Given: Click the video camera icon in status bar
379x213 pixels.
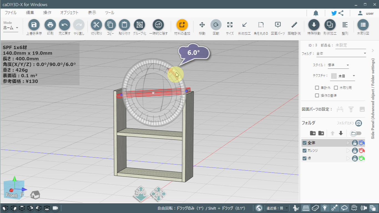Looking at the screenshot, I should tap(55, 208).
